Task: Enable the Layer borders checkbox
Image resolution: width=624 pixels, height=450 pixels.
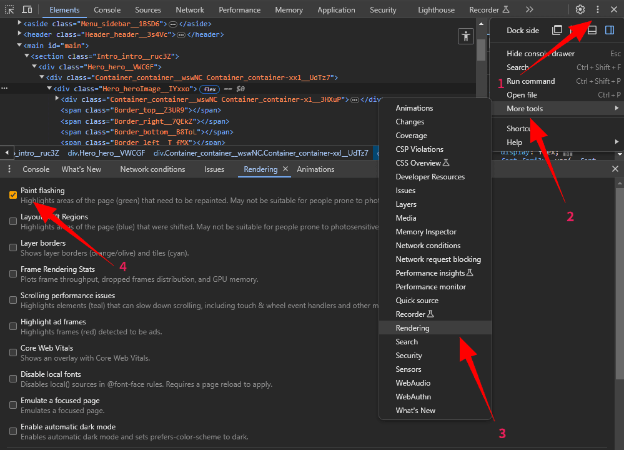Action: point(13,247)
